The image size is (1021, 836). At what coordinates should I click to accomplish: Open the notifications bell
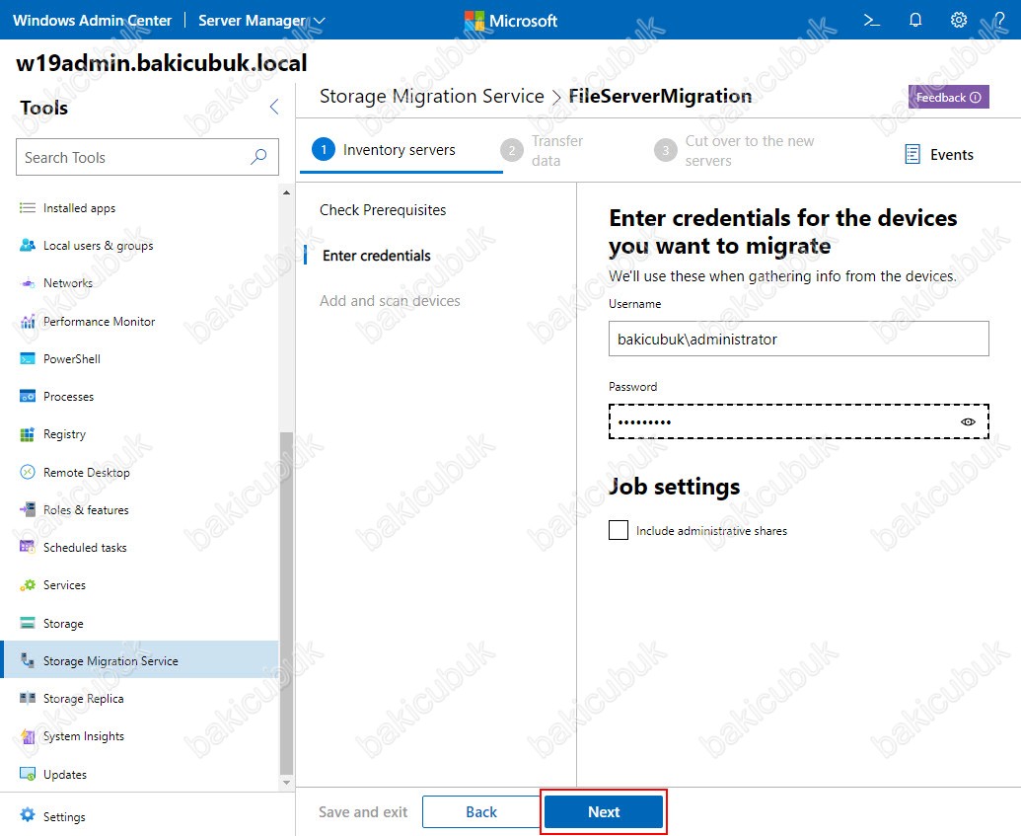click(x=915, y=20)
